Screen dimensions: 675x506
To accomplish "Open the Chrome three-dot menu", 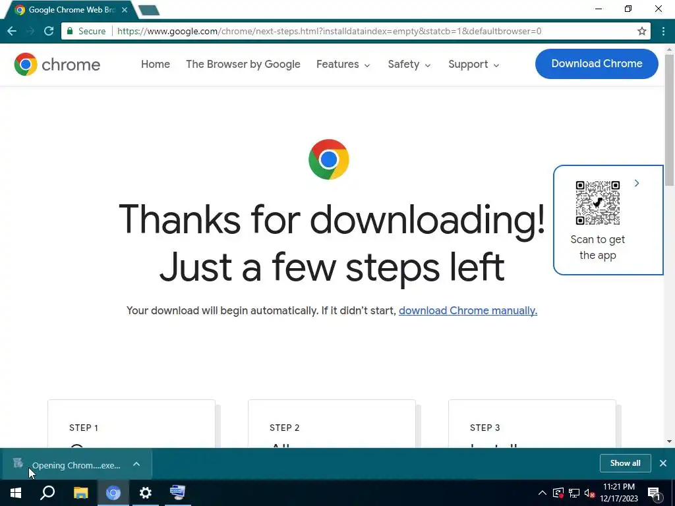I will [663, 31].
